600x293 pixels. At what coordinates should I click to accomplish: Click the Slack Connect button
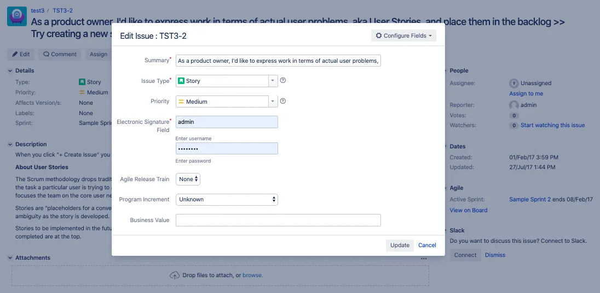pyautogui.click(x=465, y=255)
